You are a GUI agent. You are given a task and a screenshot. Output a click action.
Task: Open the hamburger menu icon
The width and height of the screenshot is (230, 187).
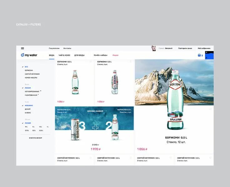22,48
